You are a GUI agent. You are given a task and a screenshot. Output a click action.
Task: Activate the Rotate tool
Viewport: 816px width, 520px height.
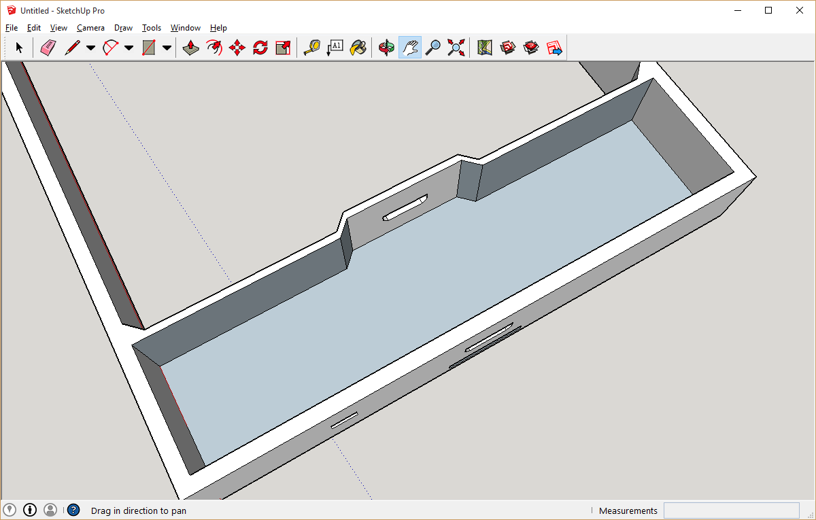coord(260,48)
